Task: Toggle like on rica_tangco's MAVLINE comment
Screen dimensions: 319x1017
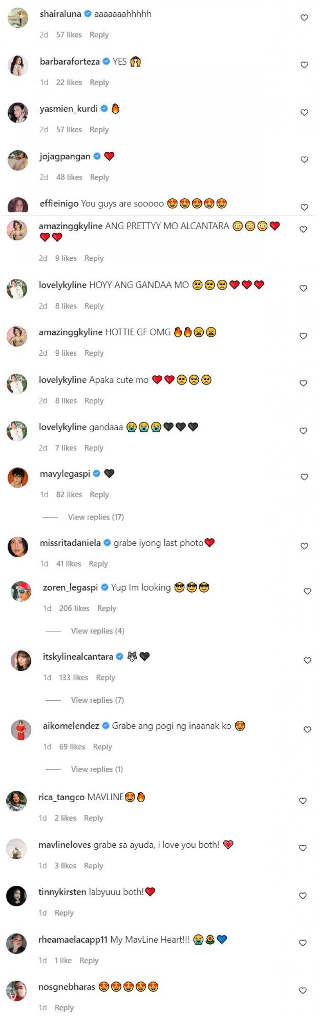Action: point(303,801)
